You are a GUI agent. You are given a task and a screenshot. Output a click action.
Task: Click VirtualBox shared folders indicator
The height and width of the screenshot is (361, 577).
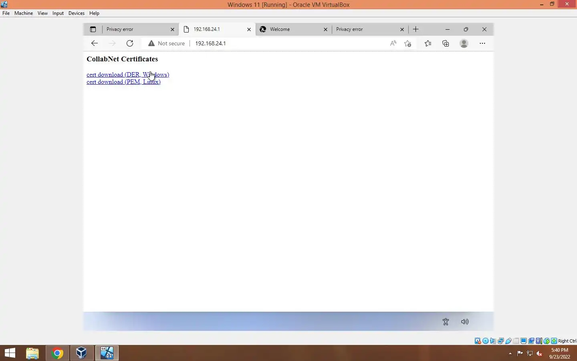(516, 341)
